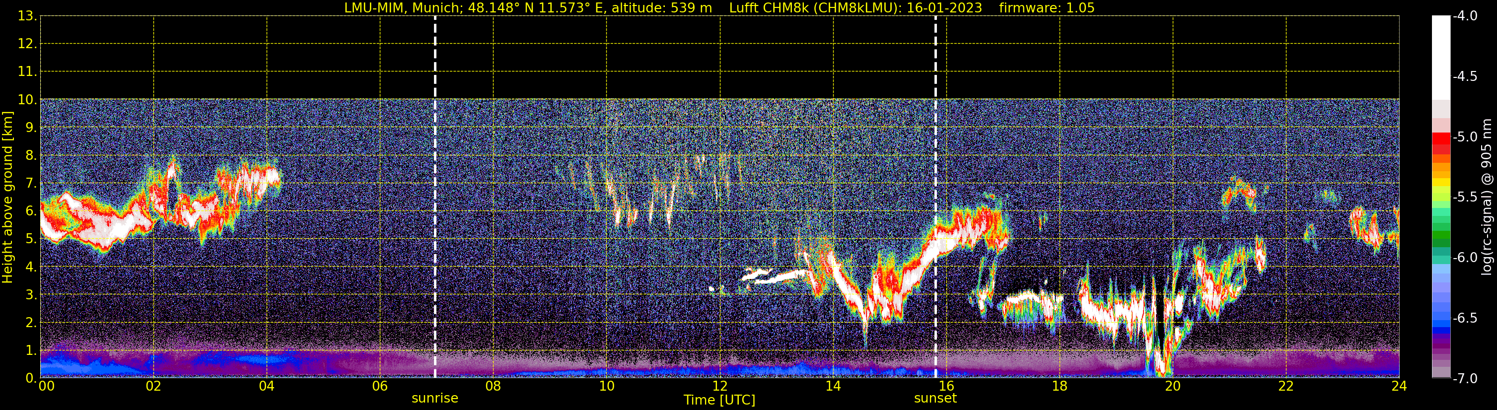Click the 'Time [UTC]' x-axis label
Image resolution: width=1497 pixels, height=410 pixels.
719,400
